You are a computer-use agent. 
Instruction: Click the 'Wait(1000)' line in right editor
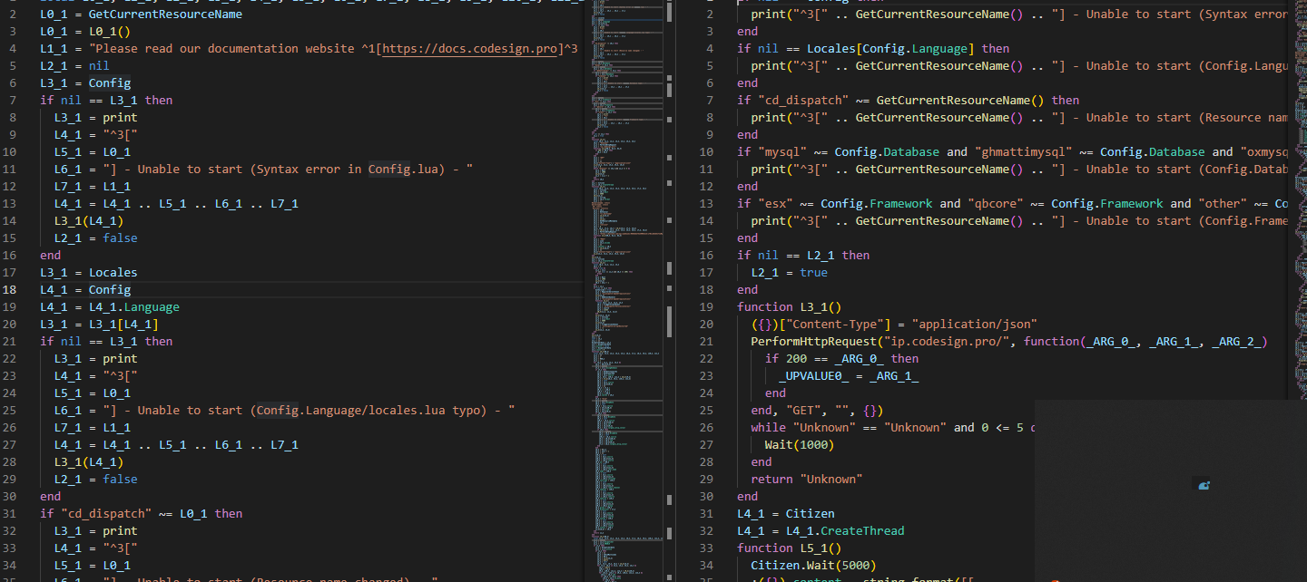800,444
